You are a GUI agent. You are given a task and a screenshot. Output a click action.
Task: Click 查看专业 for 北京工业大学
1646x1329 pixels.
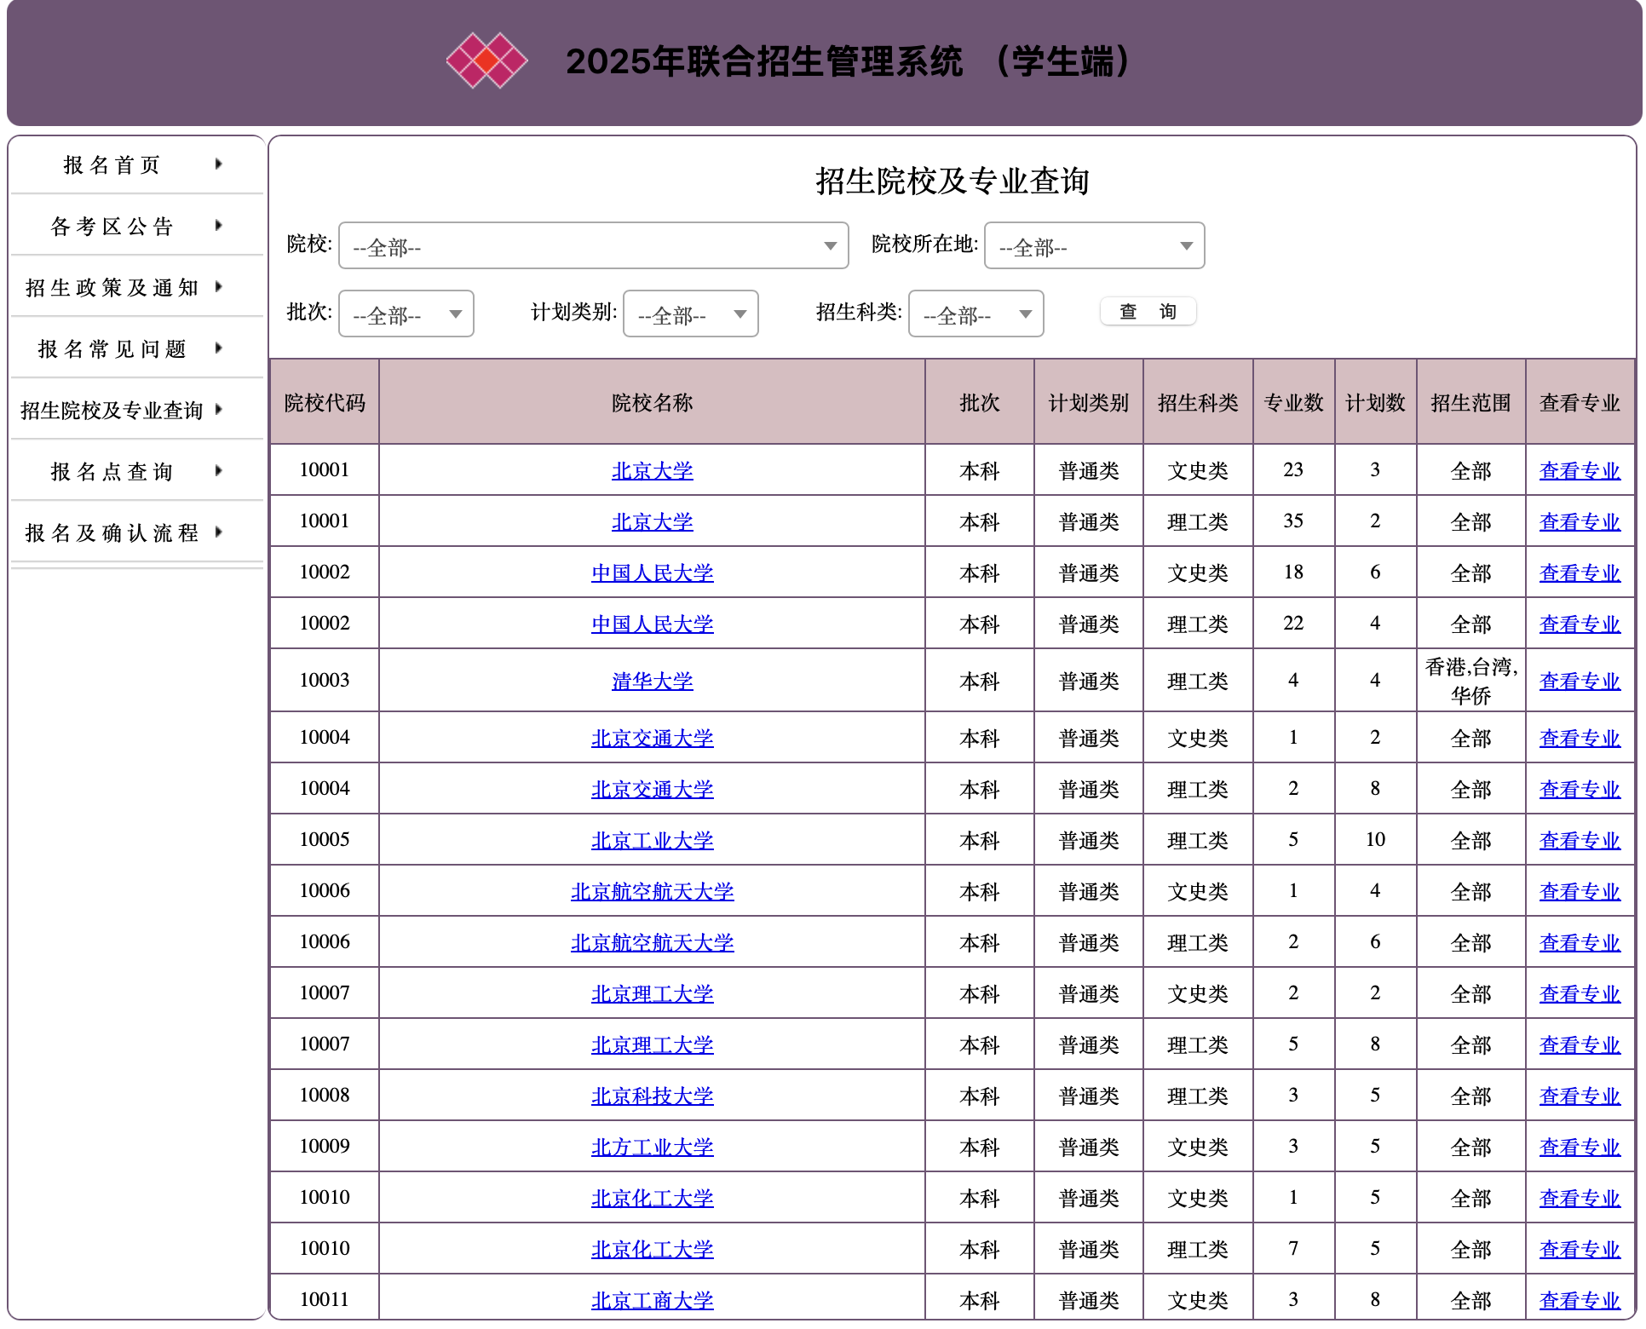pos(1580,840)
